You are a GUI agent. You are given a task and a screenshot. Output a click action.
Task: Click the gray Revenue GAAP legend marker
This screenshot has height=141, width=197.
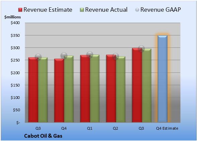137,10
